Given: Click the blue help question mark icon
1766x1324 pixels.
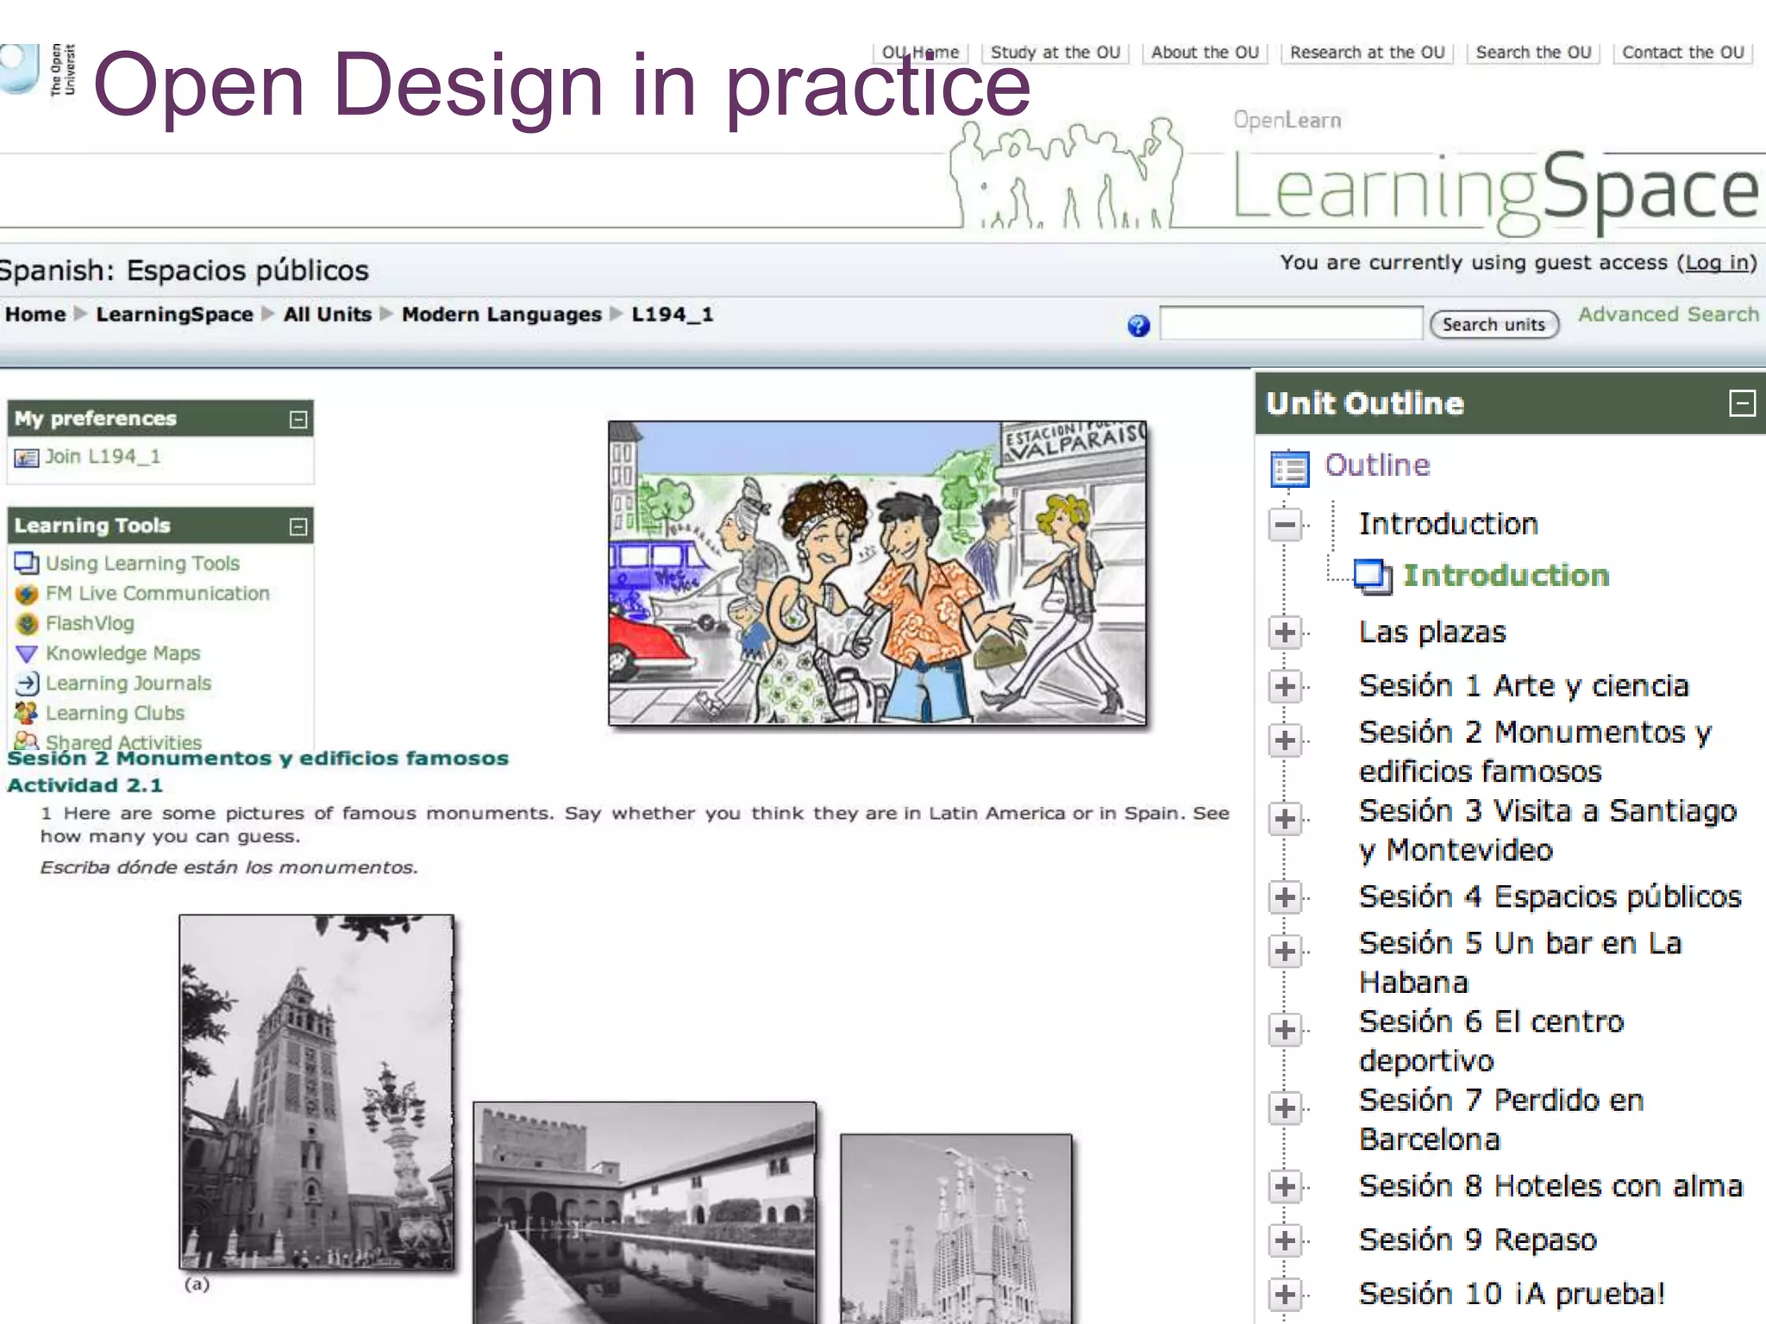Looking at the screenshot, I should click(1138, 326).
